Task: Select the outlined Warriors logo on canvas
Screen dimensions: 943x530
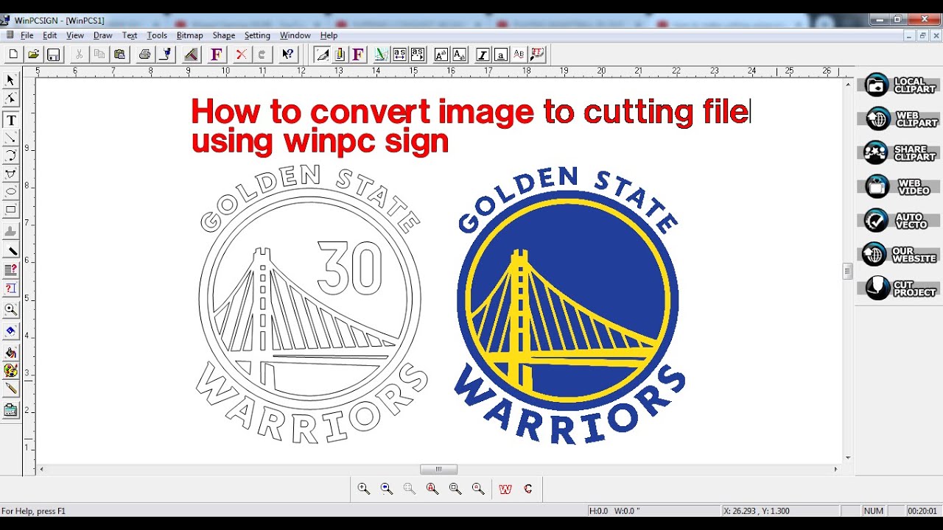Action: pos(310,304)
